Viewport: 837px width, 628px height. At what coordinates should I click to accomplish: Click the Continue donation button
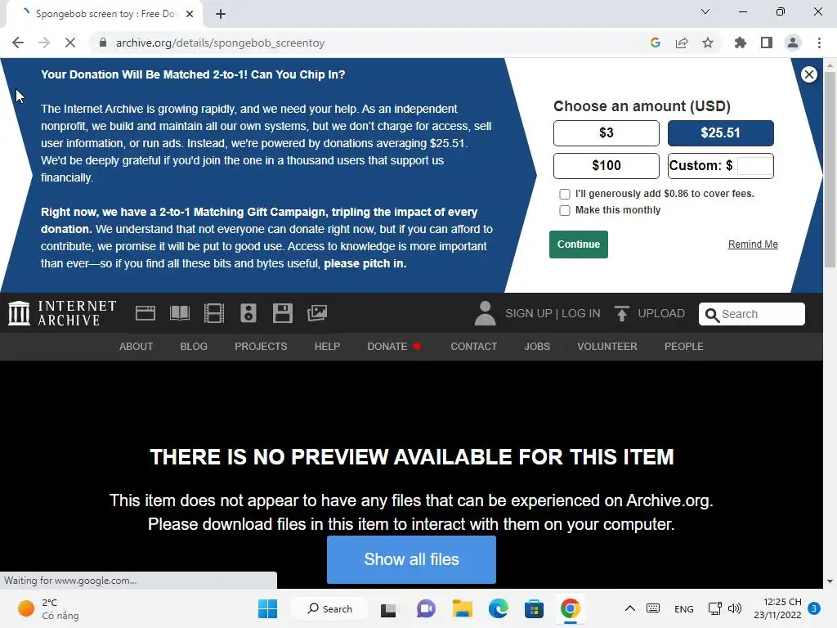[x=579, y=244]
